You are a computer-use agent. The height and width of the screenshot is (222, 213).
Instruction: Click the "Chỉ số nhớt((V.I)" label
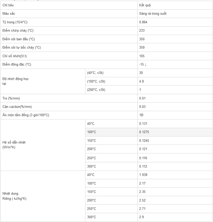(x=14, y=56)
